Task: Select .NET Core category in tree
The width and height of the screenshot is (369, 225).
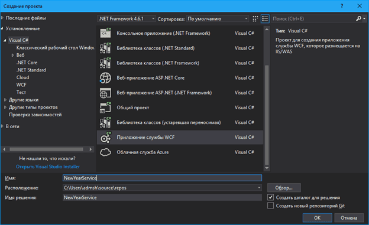Action: coord(27,63)
